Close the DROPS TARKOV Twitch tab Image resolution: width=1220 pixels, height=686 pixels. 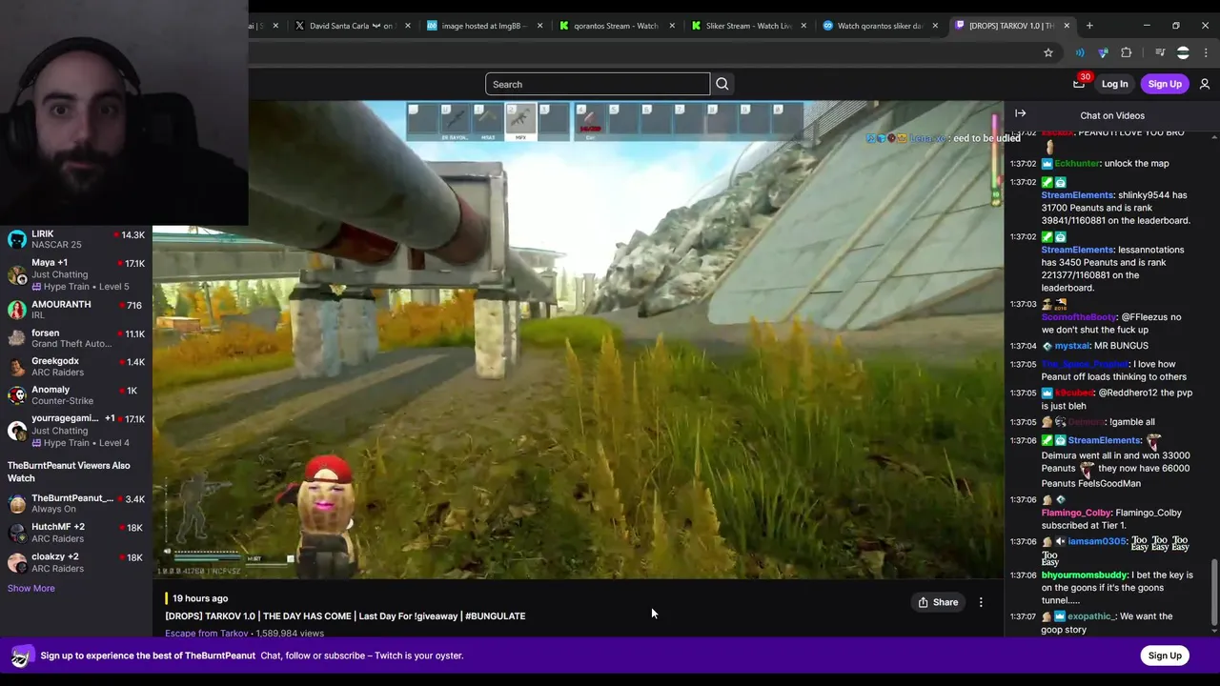[x=1067, y=26]
